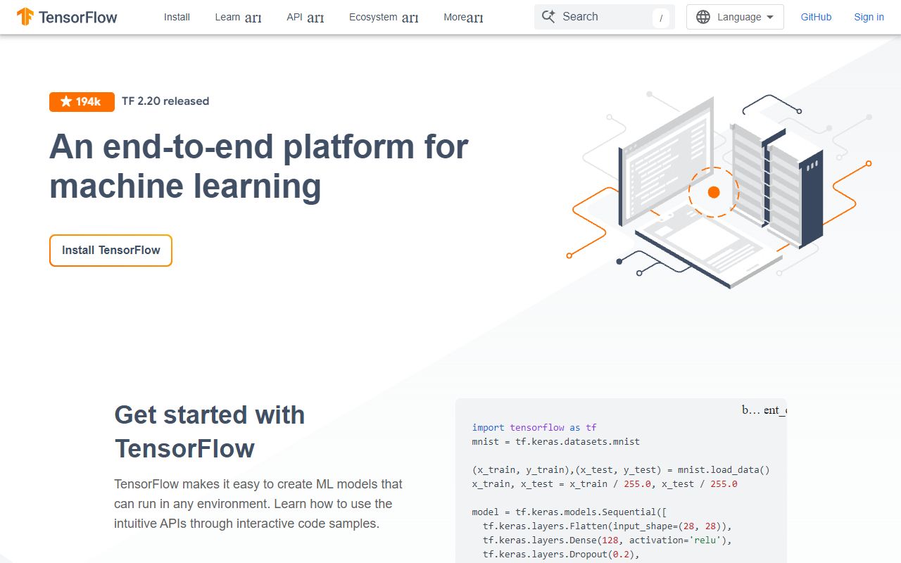Click the 194k GitHub stars badge

[82, 101]
